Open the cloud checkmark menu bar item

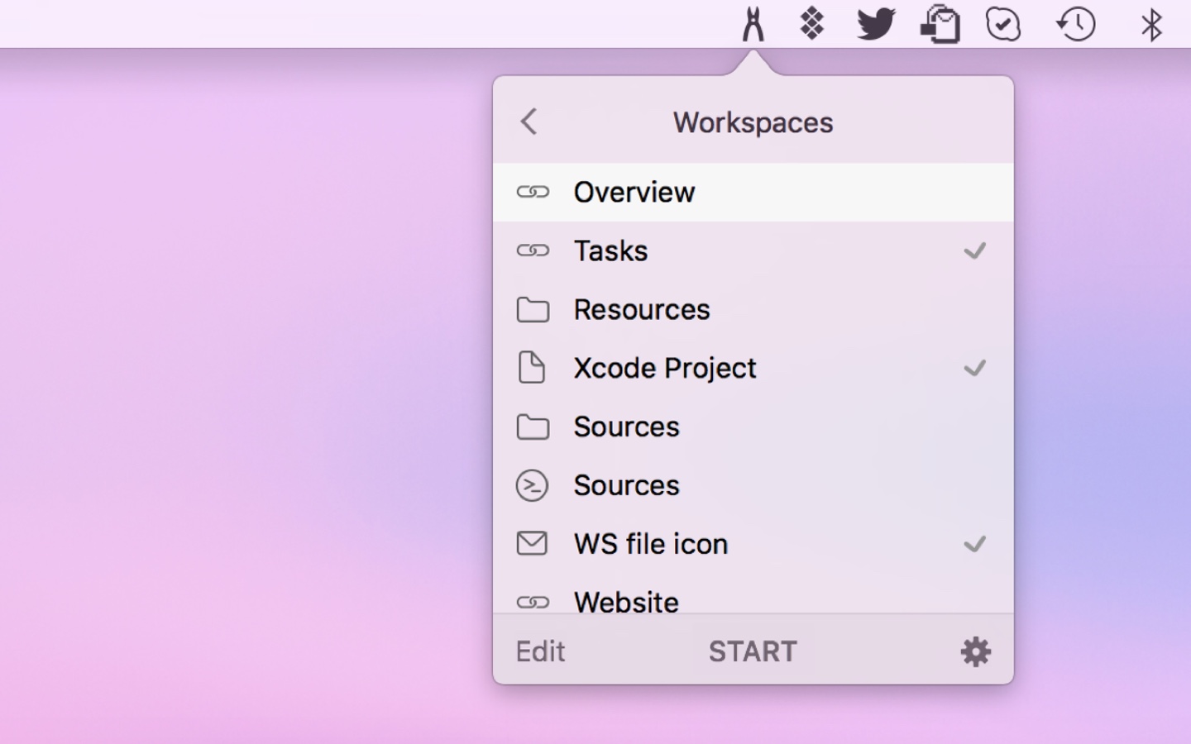pyautogui.click(x=1002, y=24)
